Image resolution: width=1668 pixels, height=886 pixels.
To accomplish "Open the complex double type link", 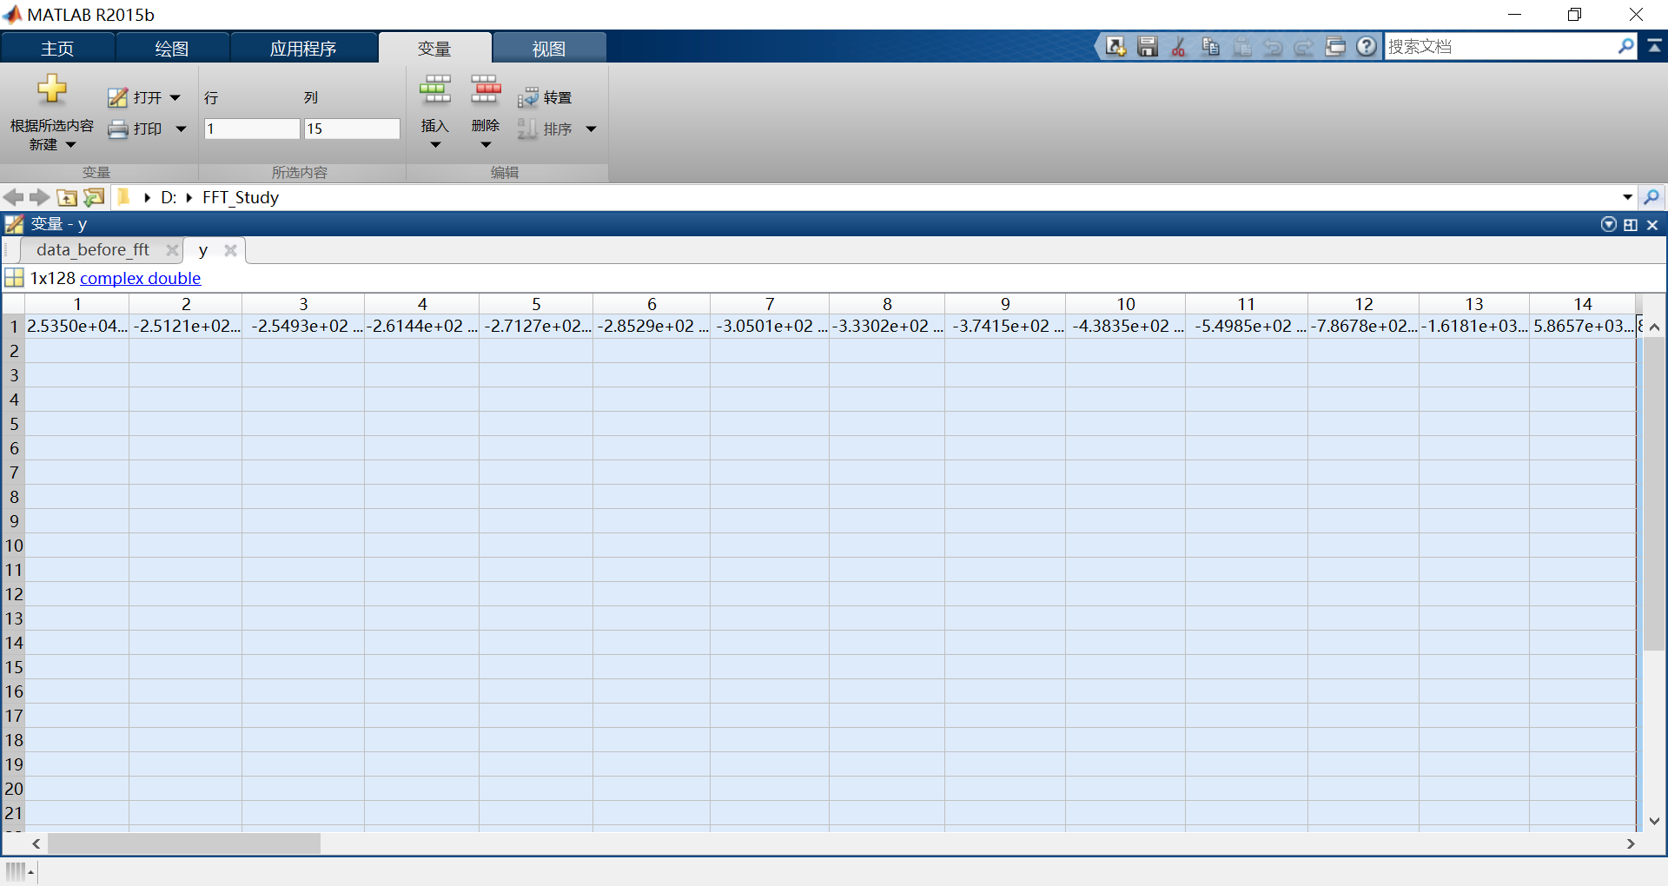I will click(140, 278).
